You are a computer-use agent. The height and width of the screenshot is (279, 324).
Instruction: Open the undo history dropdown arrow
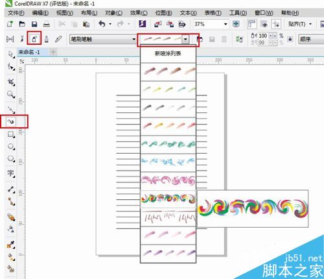pyautogui.click(x=110, y=24)
